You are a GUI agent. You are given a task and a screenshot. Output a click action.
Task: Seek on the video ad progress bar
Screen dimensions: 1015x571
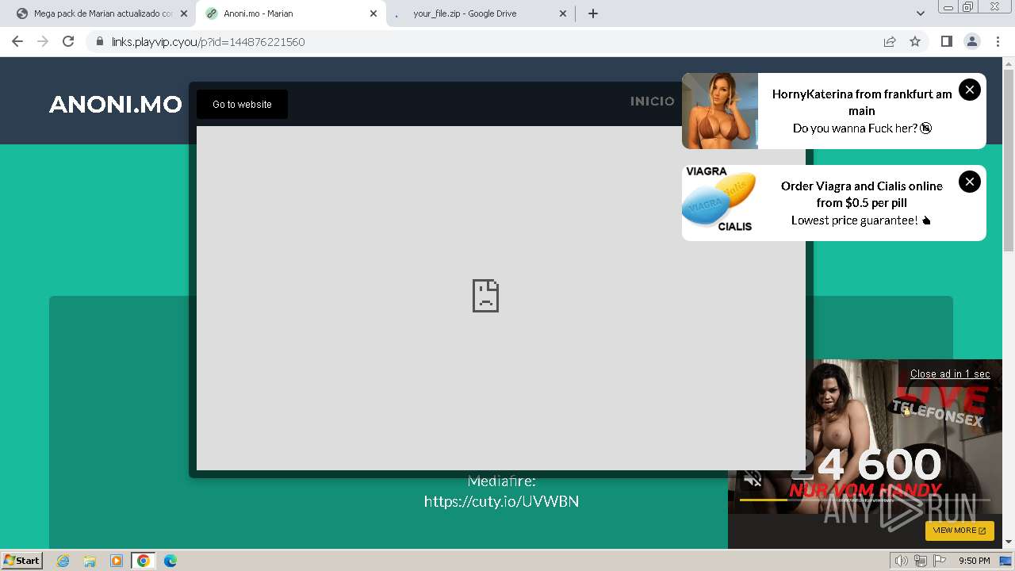864,500
